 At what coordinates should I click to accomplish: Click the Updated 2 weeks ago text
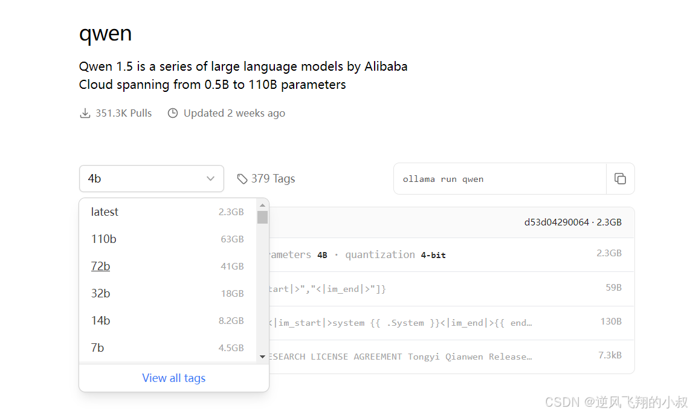pos(234,113)
